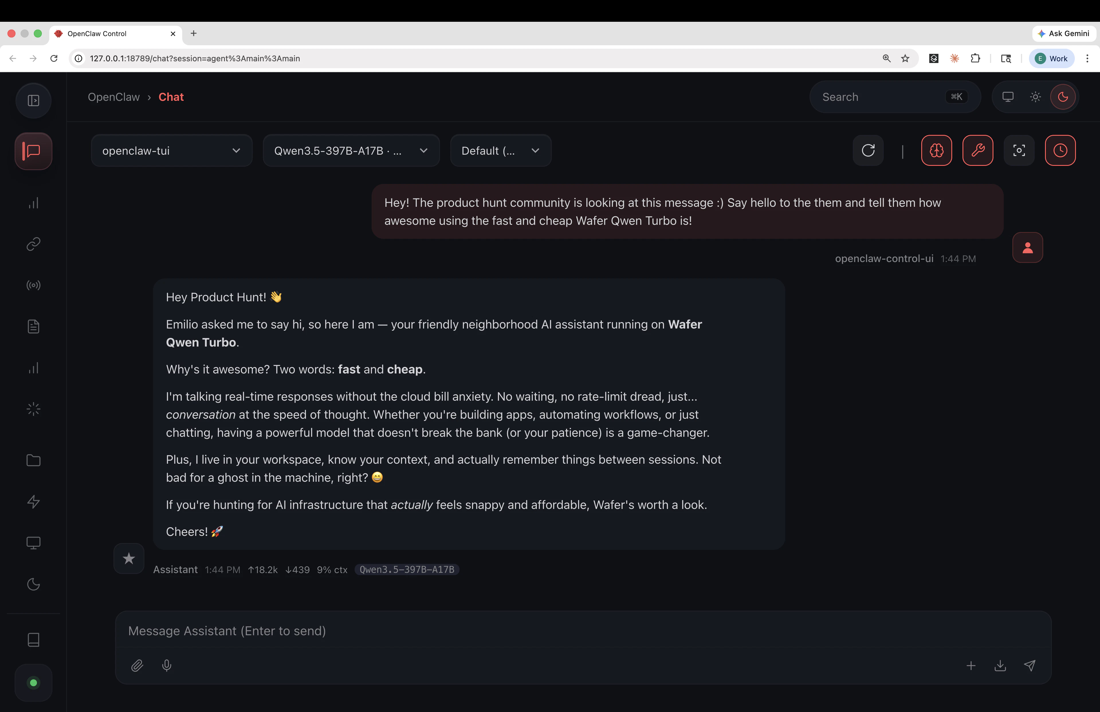1100x712 pixels.
Task: Attach a file with the paperclip
Action: (x=137, y=666)
